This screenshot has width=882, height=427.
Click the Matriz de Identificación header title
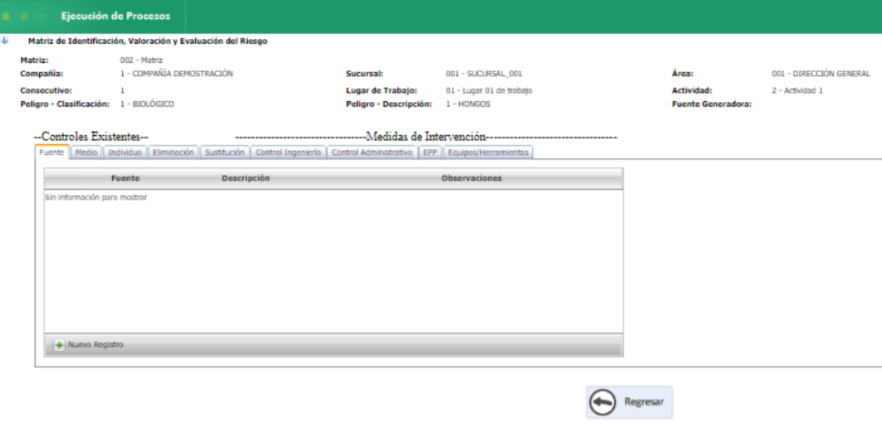(x=145, y=40)
